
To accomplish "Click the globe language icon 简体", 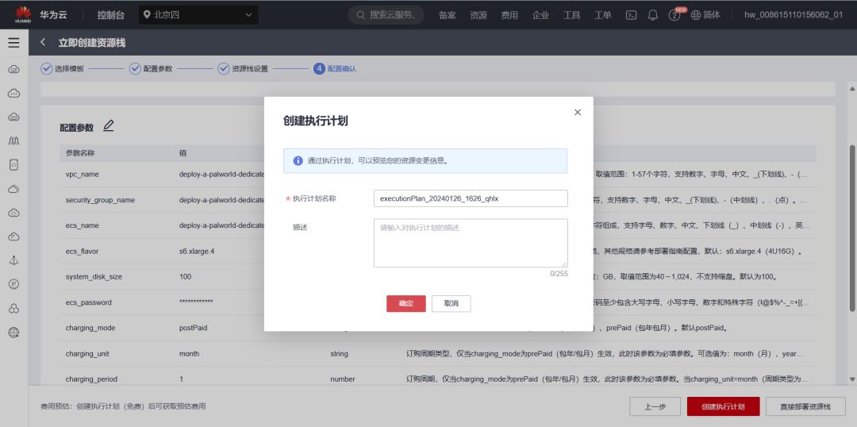I will [x=705, y=15].
